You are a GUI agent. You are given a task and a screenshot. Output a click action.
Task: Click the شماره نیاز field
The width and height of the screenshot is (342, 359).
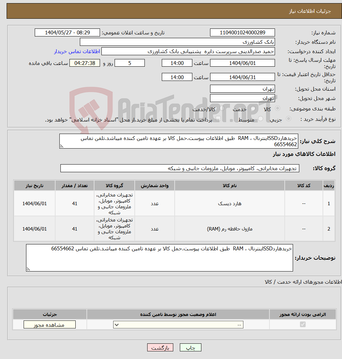pyautogui.click(x=242, y=32)
